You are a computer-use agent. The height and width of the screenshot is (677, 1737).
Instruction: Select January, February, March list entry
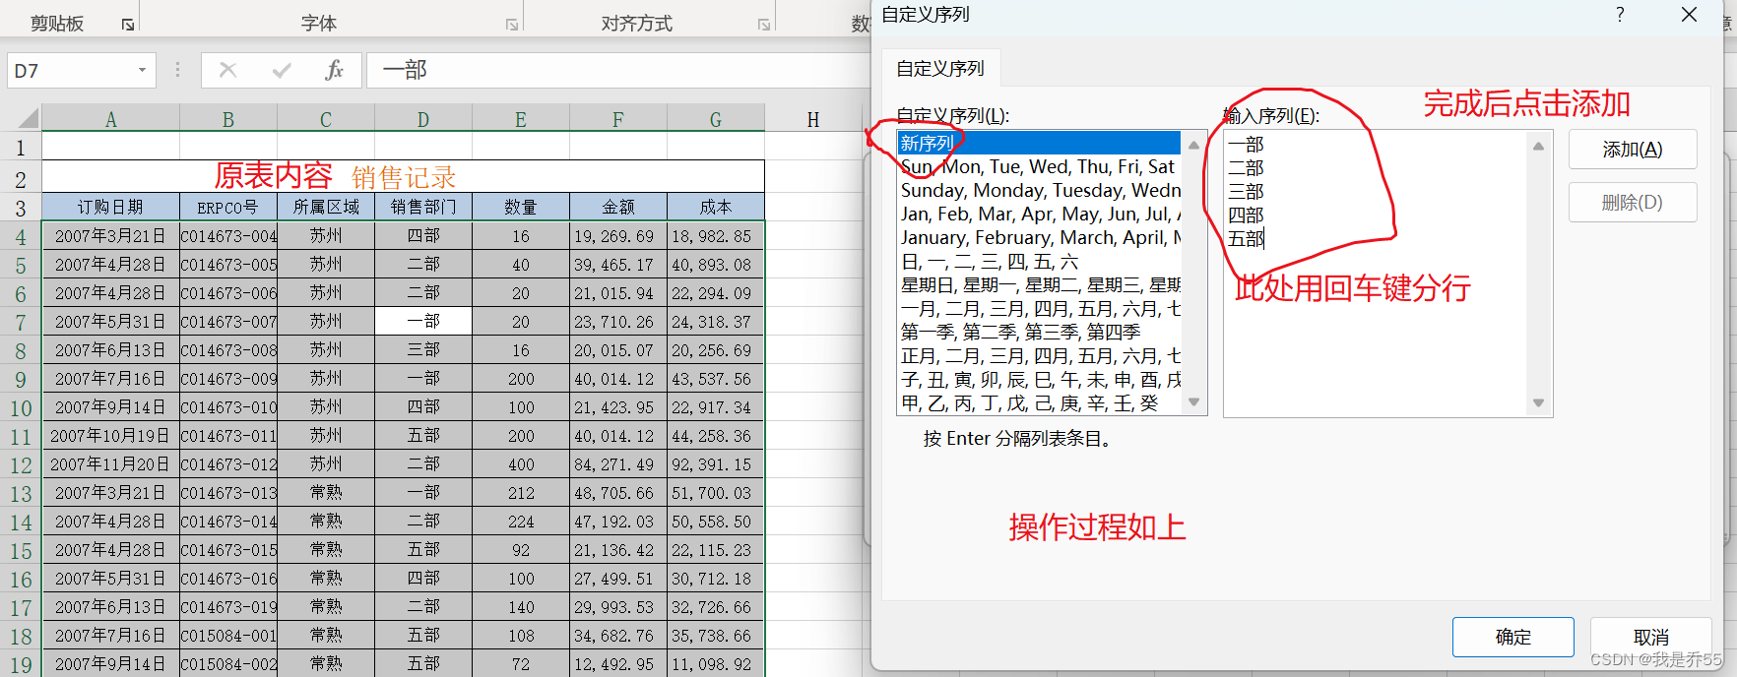pos(1039,237)
